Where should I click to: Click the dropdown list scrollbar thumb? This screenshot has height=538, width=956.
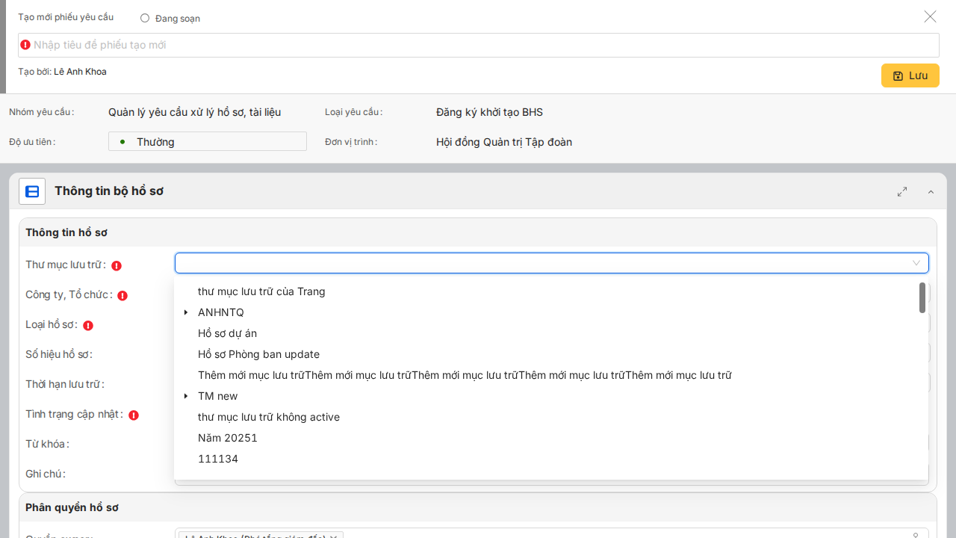(922, 297)
